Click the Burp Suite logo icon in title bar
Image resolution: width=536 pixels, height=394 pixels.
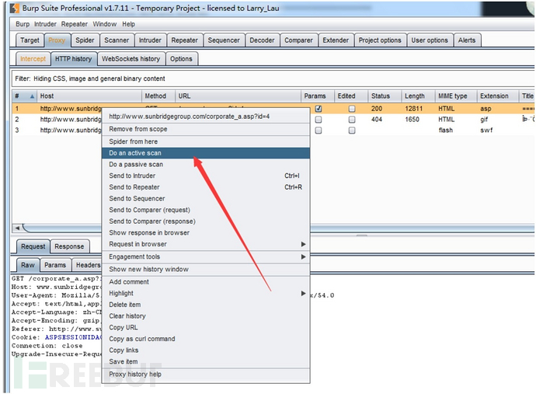point(15,9)
